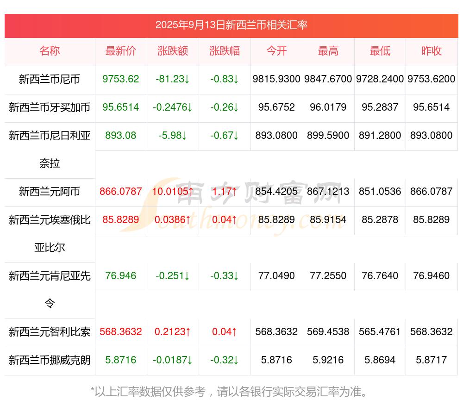Select the 最低 column header
Viewport: 463px width, 406px height.
click(x=380, y=51)
